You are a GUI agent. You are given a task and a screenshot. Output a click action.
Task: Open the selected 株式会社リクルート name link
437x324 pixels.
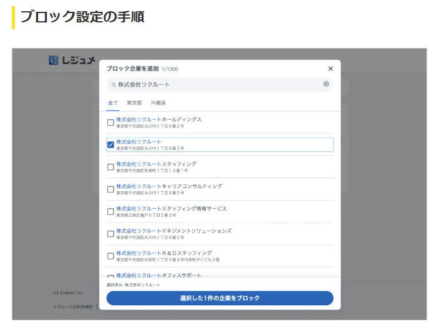coord(139,141)
